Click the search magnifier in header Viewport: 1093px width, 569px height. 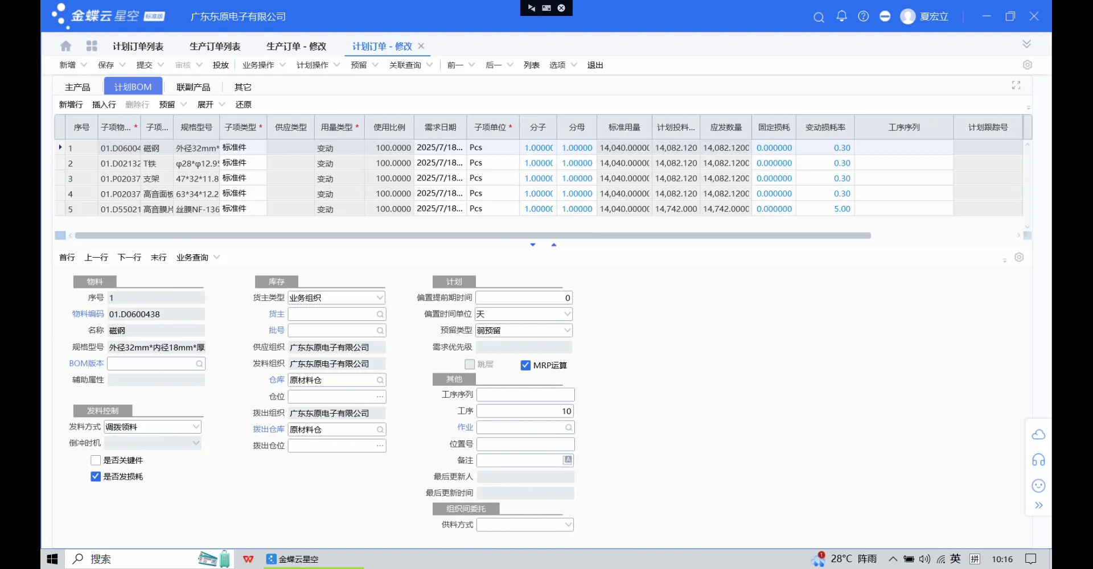tap(819, 17)
